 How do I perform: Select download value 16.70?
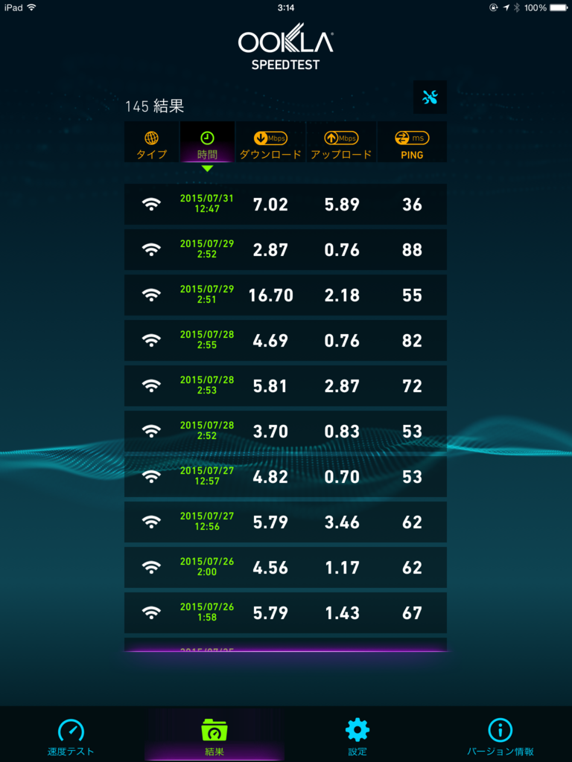[x=271, y=295]
